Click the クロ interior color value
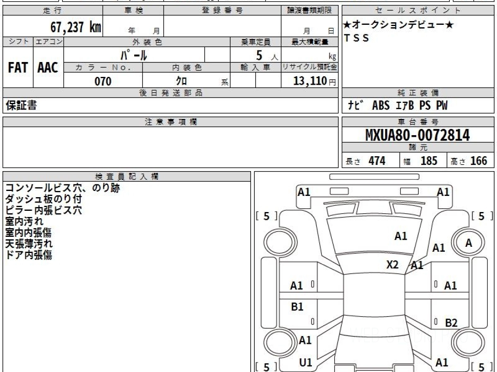497x372 pixels. (181, 81)
